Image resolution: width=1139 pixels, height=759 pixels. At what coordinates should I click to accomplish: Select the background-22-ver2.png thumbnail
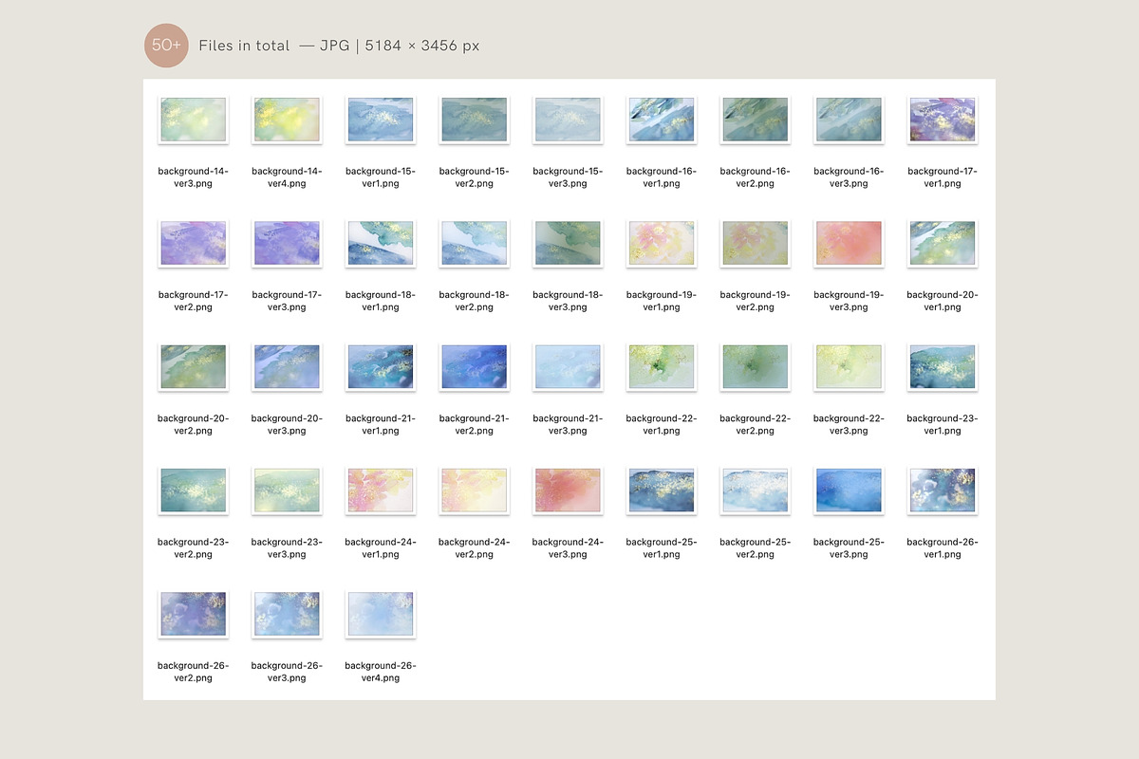click(x=756, y=367)
